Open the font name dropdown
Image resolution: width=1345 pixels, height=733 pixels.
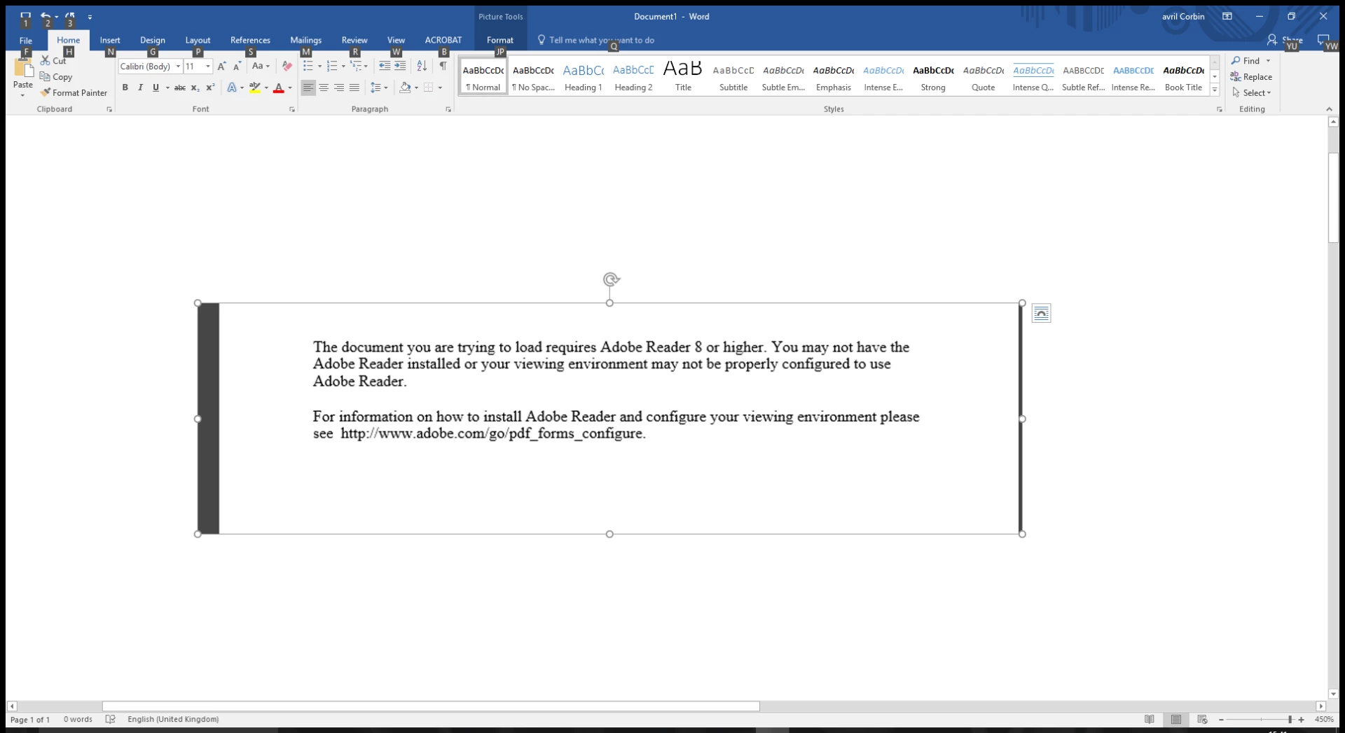click(178, 67)
